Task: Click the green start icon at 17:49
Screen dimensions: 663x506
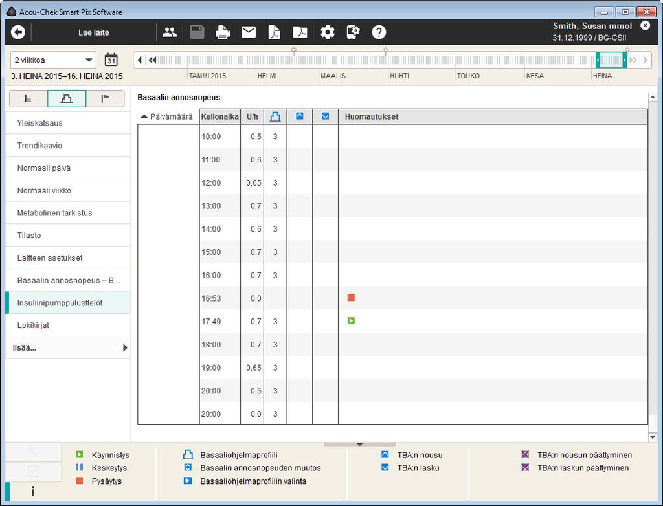Action: (351, 321)
